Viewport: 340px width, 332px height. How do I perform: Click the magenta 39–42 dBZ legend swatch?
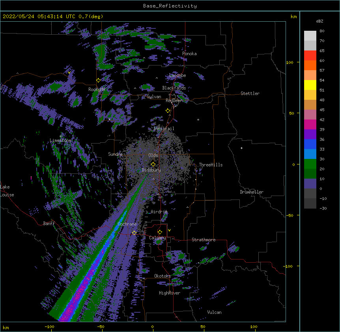coord(310,124)
